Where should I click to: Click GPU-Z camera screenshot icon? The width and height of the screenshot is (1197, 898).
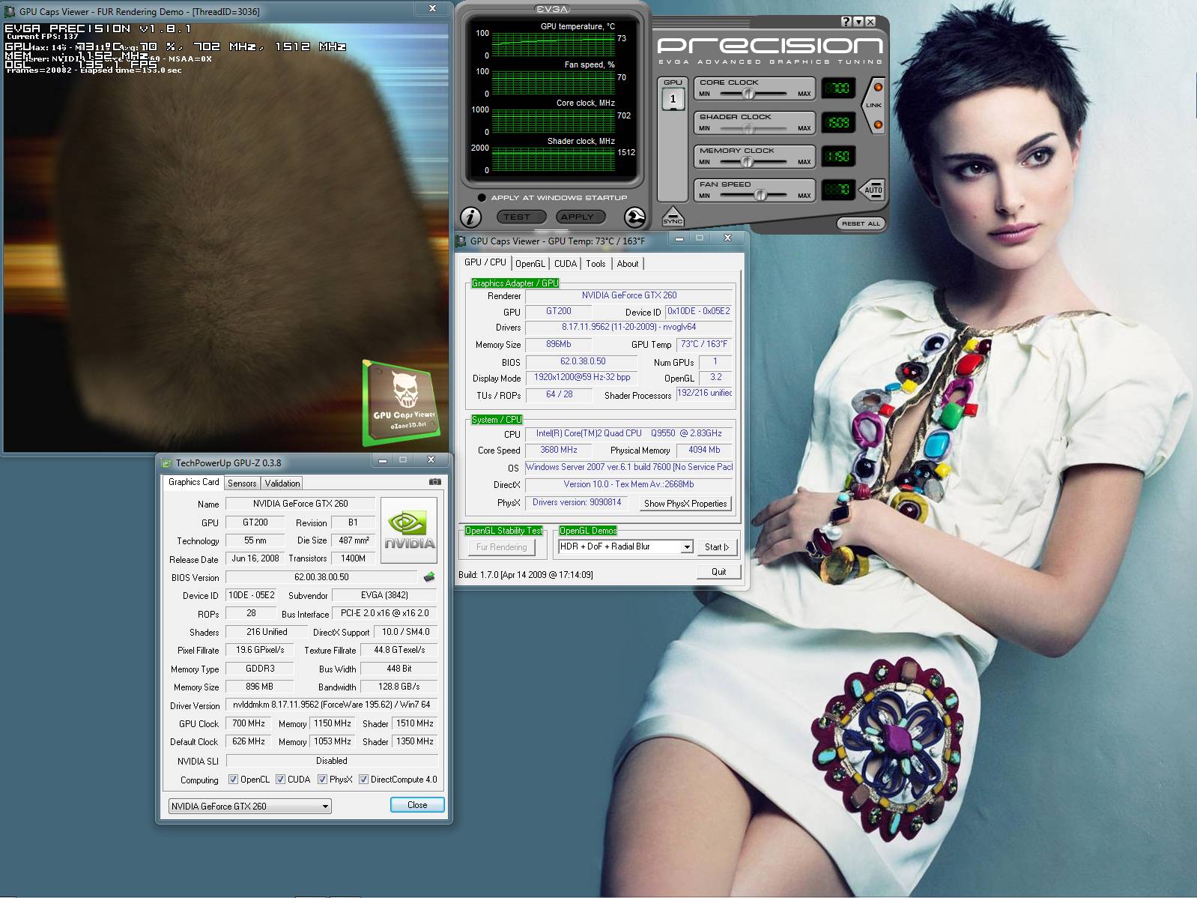click(x=434, y=482)
